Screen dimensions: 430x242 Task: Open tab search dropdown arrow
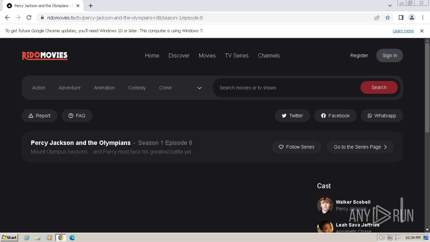(390, 6)
